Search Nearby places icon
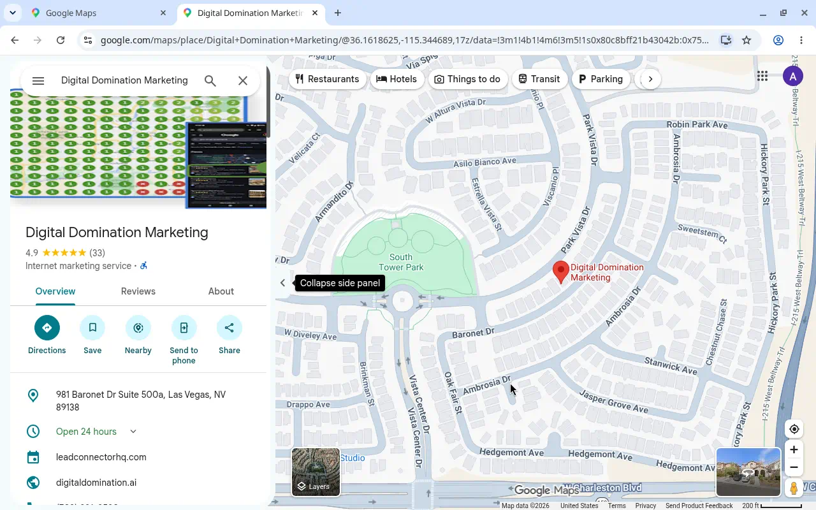Screen dimensions: 816x510 point(138,328)
